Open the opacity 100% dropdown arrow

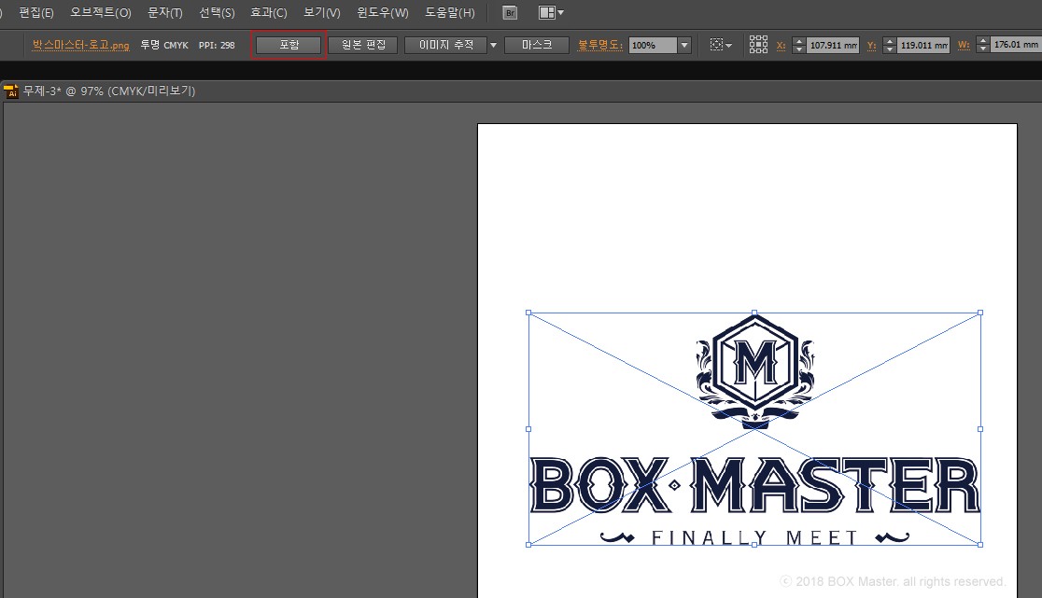tap(684, 45)
